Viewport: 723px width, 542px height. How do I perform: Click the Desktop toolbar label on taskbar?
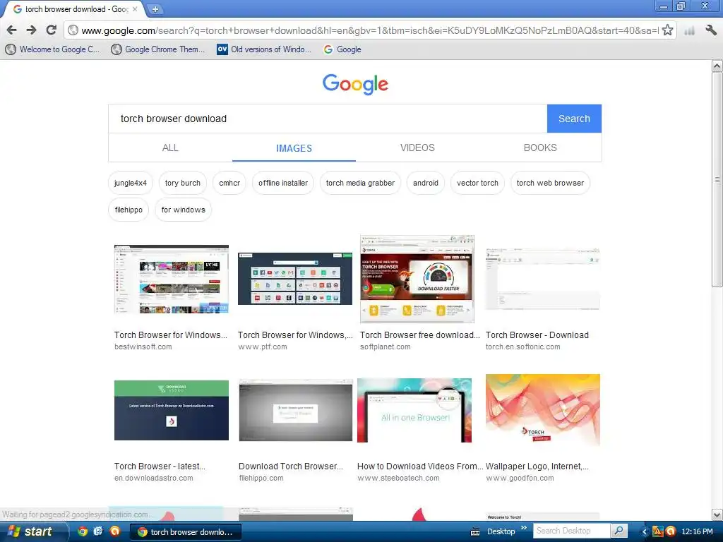tap(501, 531)
